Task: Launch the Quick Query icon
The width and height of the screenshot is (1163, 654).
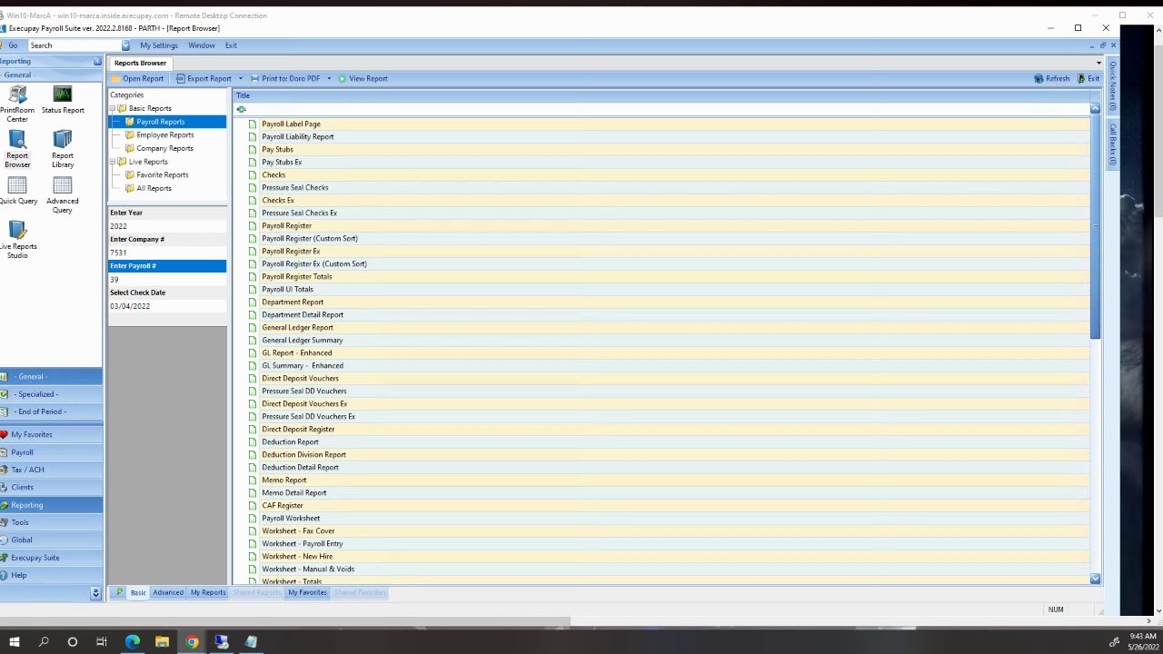Action: [17, 191]
